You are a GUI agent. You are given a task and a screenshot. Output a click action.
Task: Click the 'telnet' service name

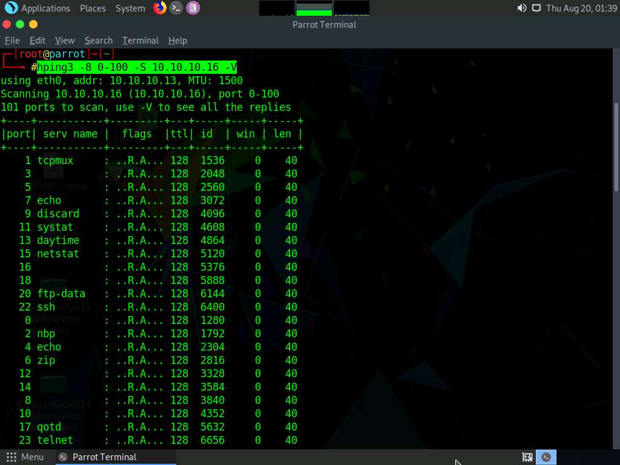[55, 440]
